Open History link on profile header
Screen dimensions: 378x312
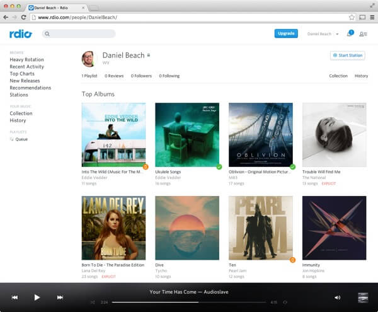point(361,76)
